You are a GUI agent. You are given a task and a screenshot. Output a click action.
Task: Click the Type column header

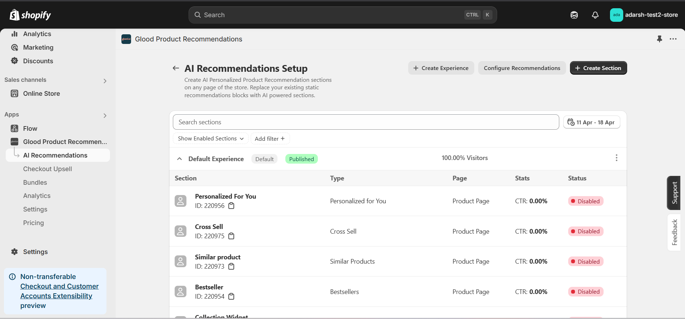coord(337,178)
